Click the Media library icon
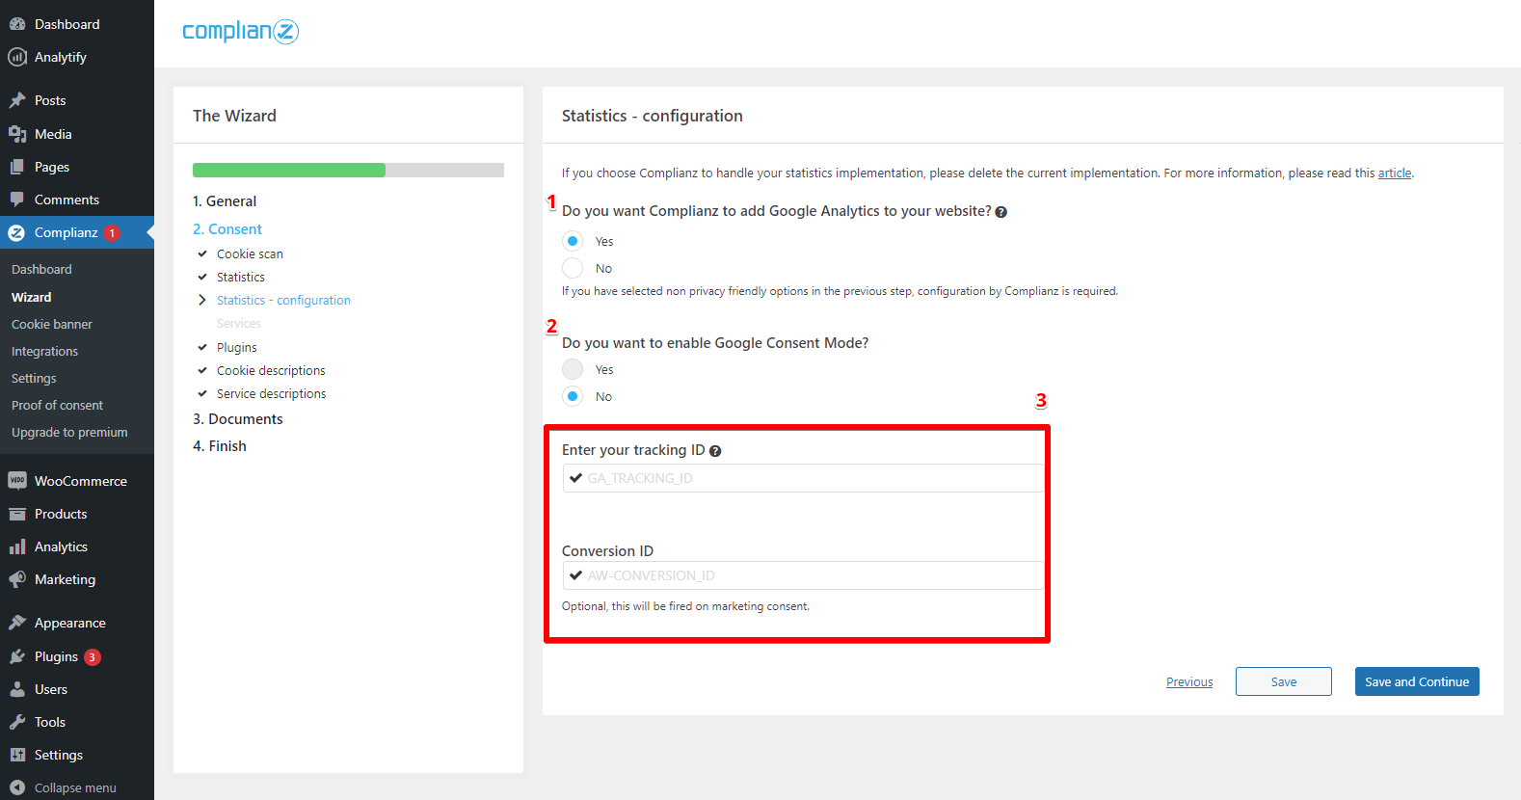 [x=17, y=134]
